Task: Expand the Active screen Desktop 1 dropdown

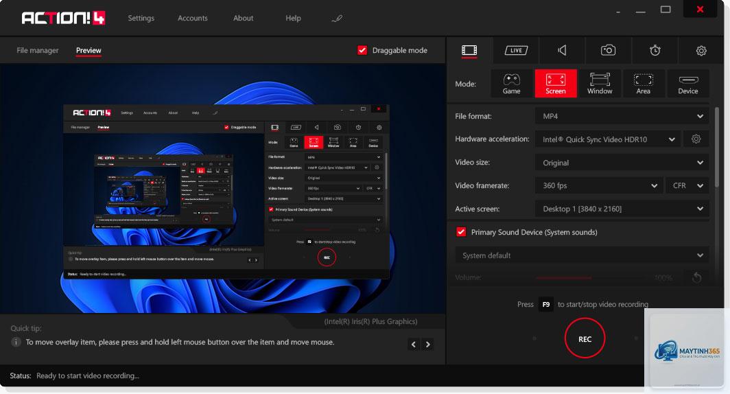Action: pos(622,209)
